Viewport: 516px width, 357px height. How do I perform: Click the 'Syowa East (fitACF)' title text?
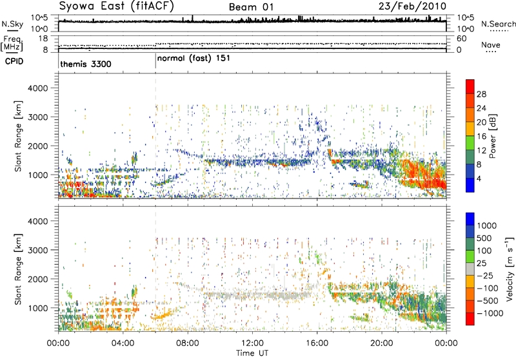pyautogui.click(x=116, y=6)
